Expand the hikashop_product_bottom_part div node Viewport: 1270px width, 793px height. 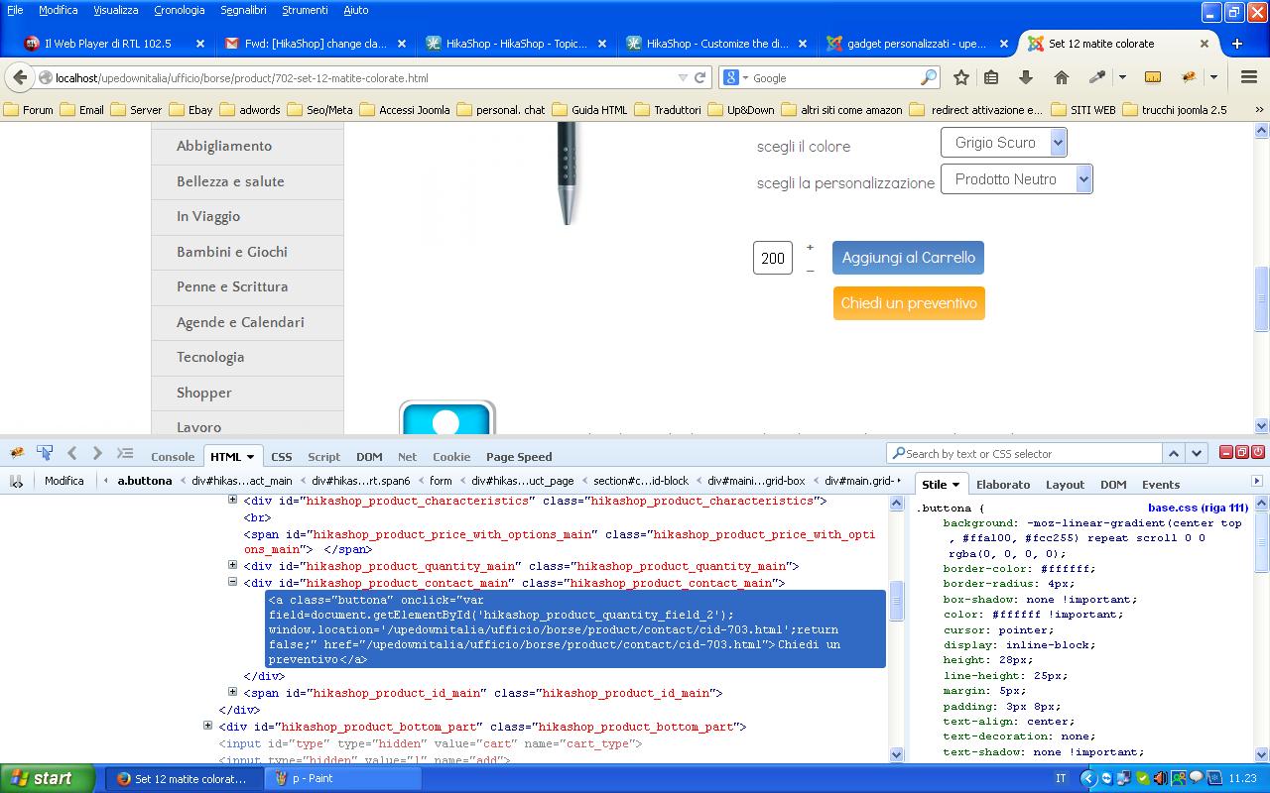click(x=207, y=726)
